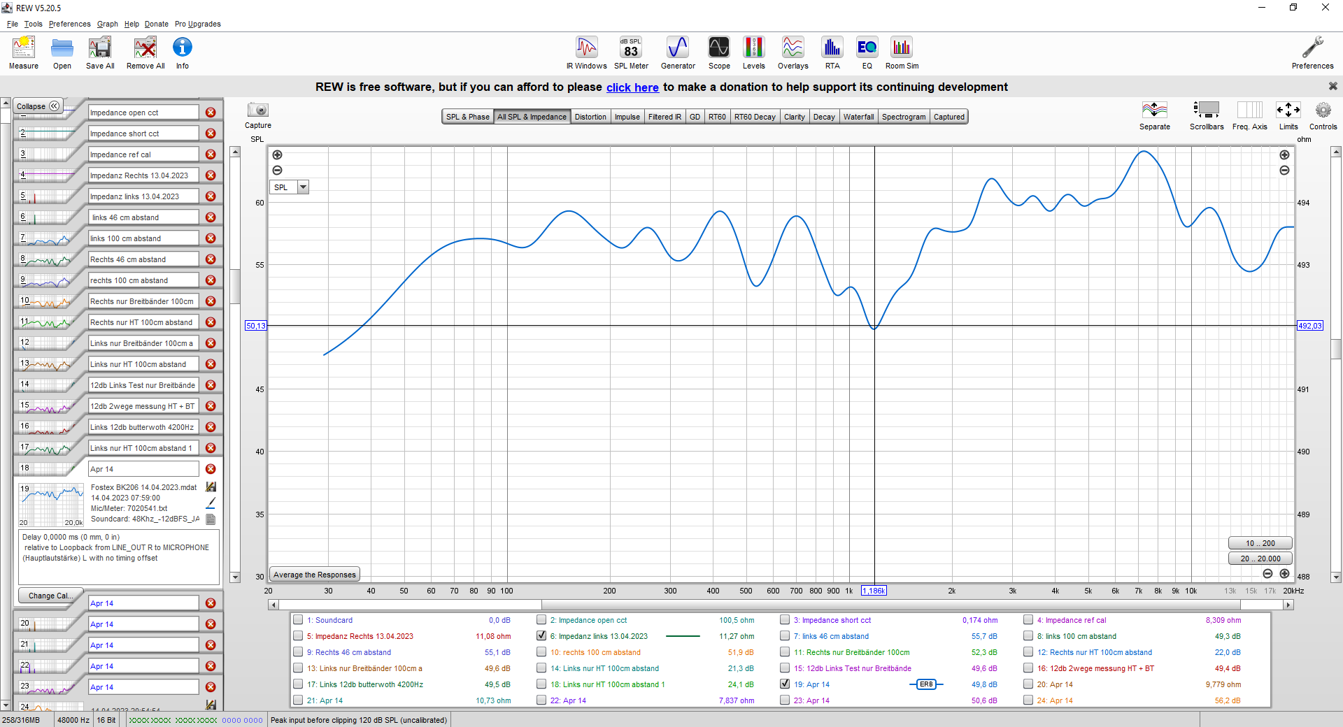1343x727 pixels.
Task: Open the Preferences wrench icon
Action: pyautogui.click(x=1312, y=53)
